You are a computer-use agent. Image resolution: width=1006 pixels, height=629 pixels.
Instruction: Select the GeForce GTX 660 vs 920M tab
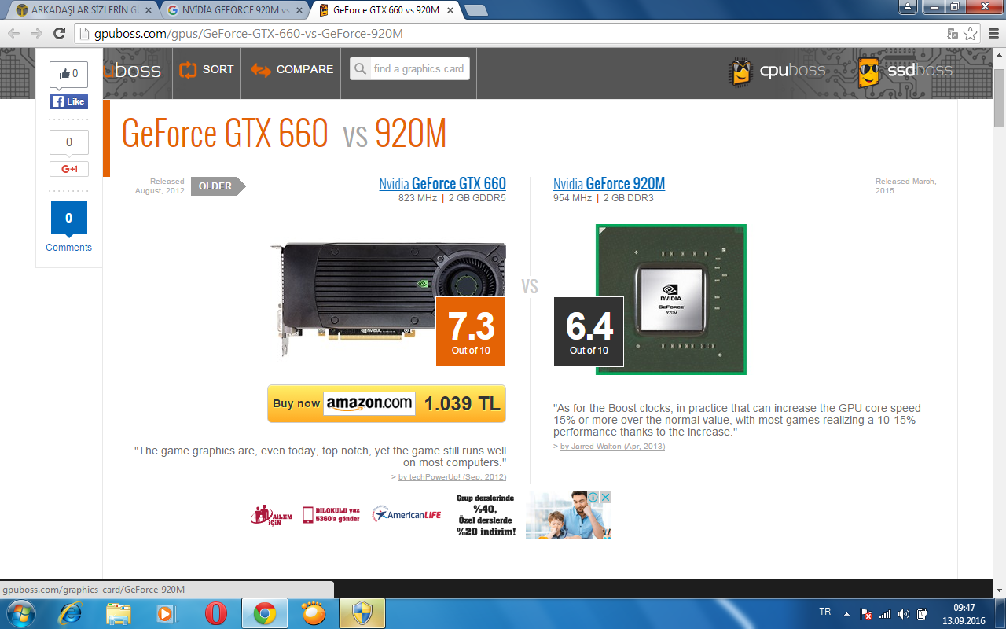(x=386, y=10)
